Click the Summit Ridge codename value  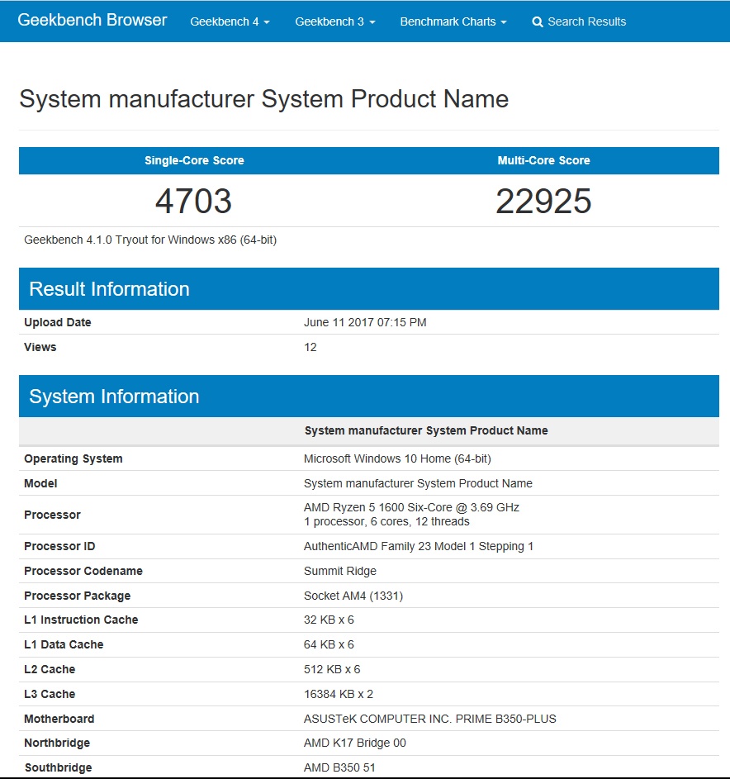[340, 572]
